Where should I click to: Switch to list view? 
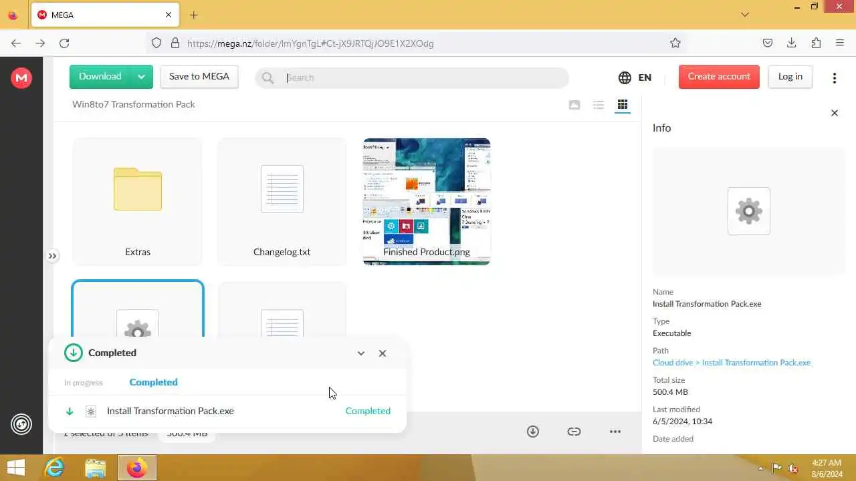(x=599, y=105)
